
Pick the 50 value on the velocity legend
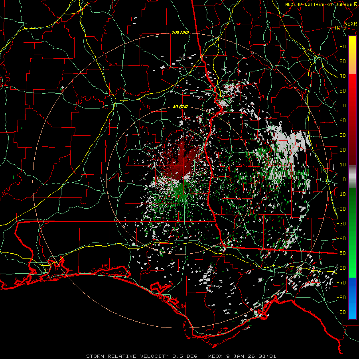[x=343, y=106]
